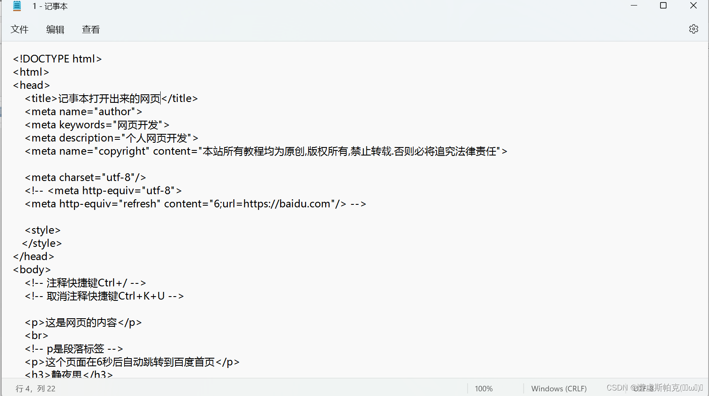Open the Notepad settings gear
Viewport: 709px width, 396px height.
pyautogui.click(x=693, y=29)
